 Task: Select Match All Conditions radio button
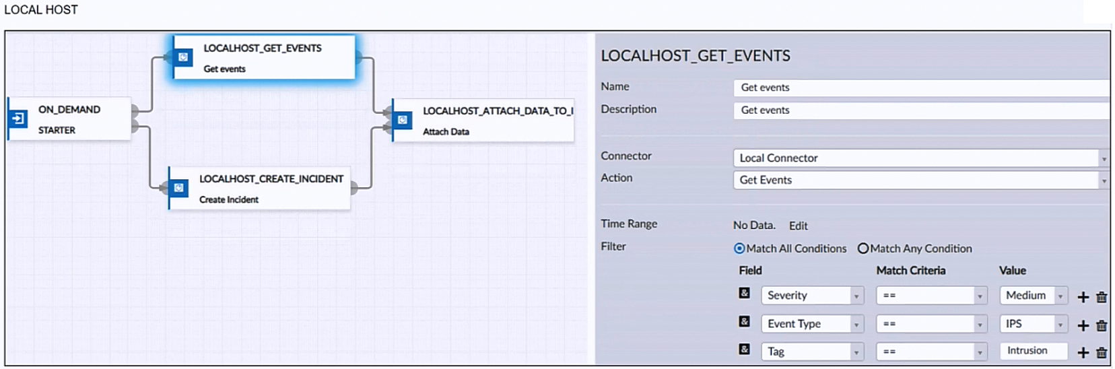point(739,248)
